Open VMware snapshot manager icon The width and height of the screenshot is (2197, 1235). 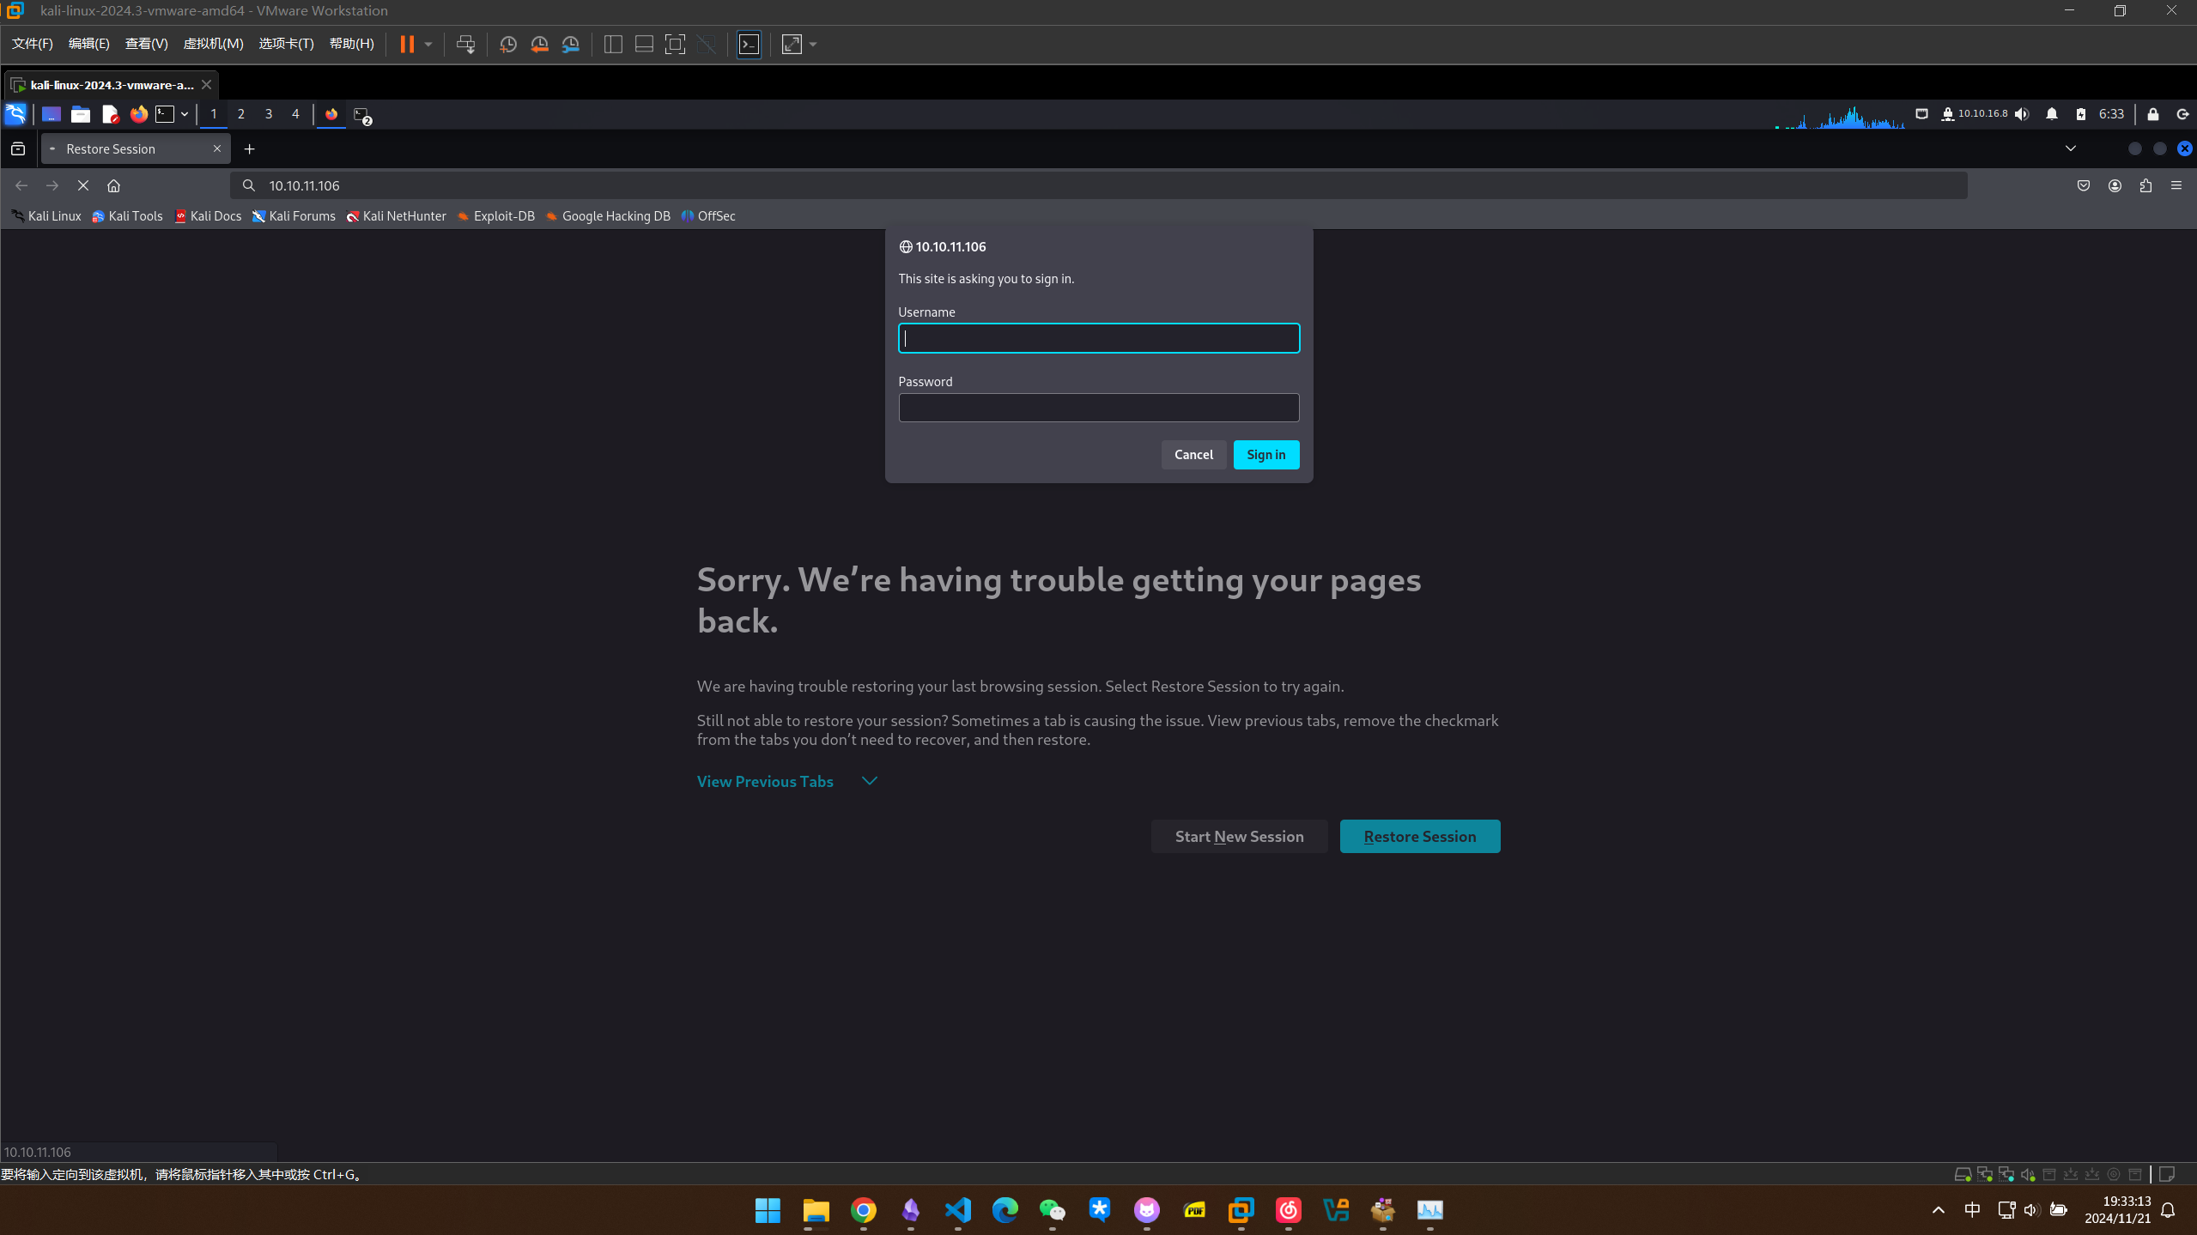click(571, 45)
